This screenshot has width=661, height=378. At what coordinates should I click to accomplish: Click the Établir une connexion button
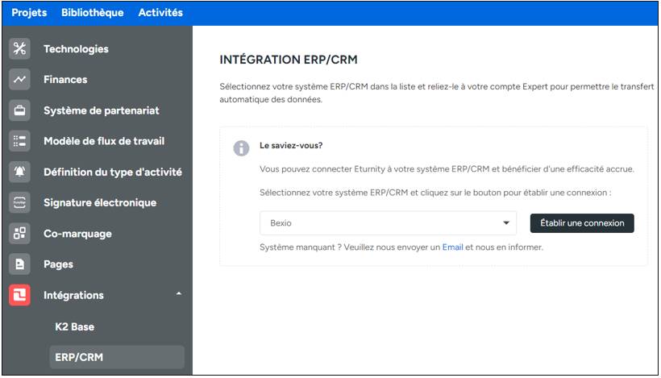click(x=582, y=223)
